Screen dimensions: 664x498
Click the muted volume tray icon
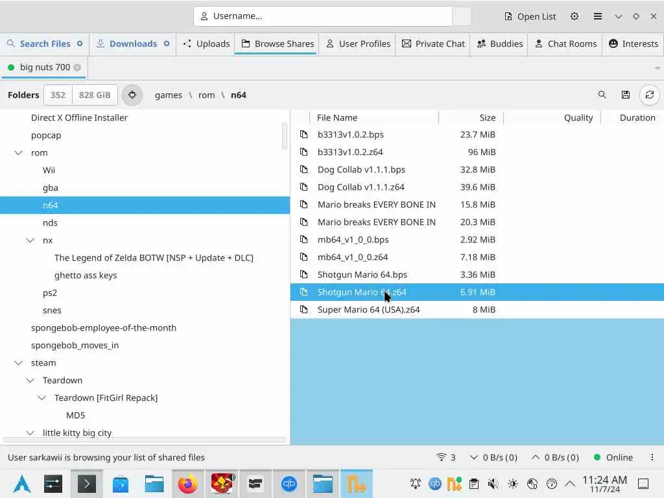click(x=493, y=484)
